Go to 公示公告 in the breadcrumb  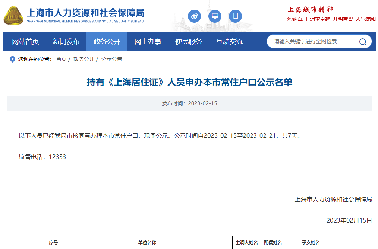(111, 59)
